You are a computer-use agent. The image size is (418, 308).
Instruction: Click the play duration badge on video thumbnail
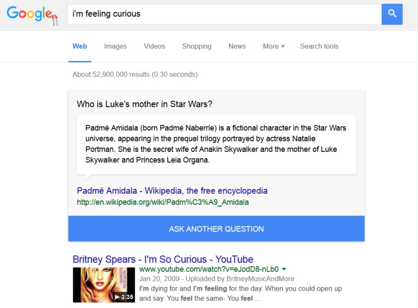coord(124,297)
